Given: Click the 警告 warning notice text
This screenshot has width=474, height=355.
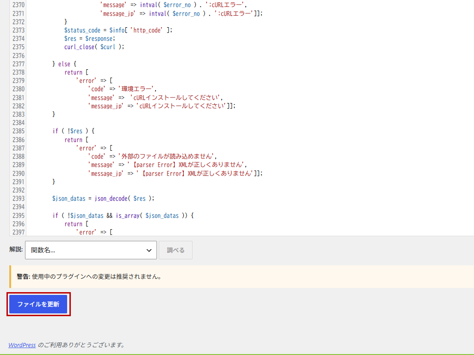Looking at the screenshot, I should 89,276.
